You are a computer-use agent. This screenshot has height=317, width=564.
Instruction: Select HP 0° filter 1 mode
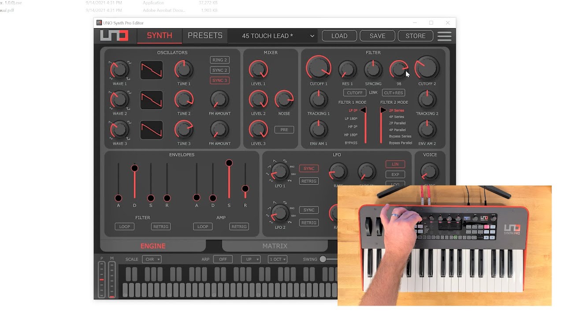pos(352,127)
